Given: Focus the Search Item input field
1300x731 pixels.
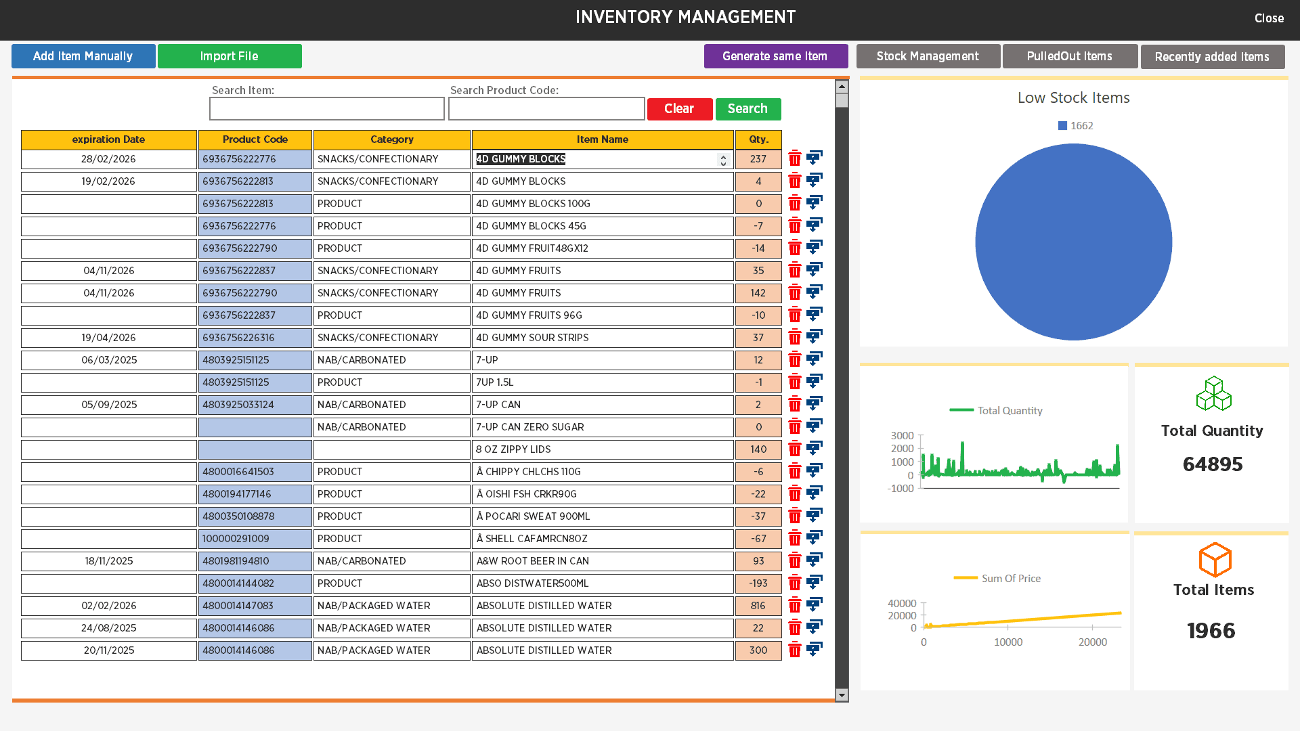Looking at the screenshot, I should coord(327,109).
